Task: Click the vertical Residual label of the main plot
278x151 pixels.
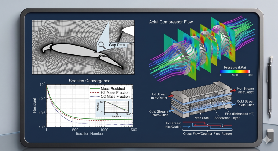Action: 34,105
